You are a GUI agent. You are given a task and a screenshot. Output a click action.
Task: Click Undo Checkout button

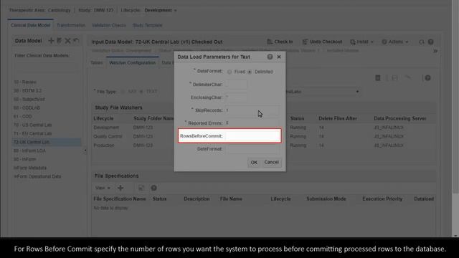click(322, 42)
